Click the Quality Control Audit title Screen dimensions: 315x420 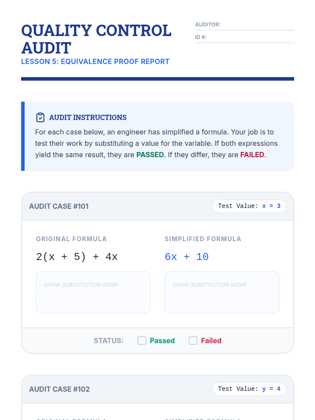point(96,39)
